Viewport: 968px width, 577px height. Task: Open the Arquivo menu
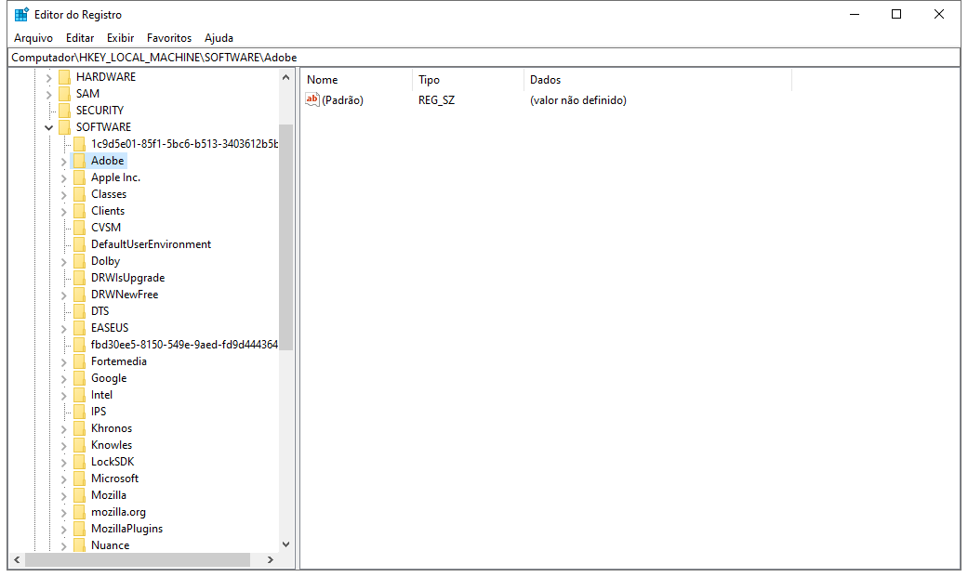[33, 38]
